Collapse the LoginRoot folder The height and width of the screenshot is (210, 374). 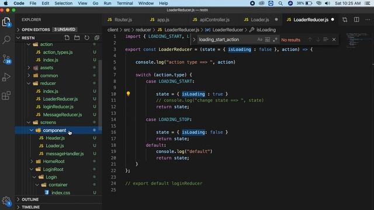[32, 169]
